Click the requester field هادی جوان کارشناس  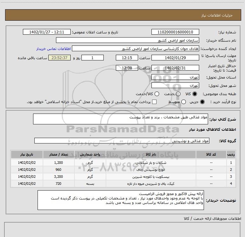[x=135, y=49]
